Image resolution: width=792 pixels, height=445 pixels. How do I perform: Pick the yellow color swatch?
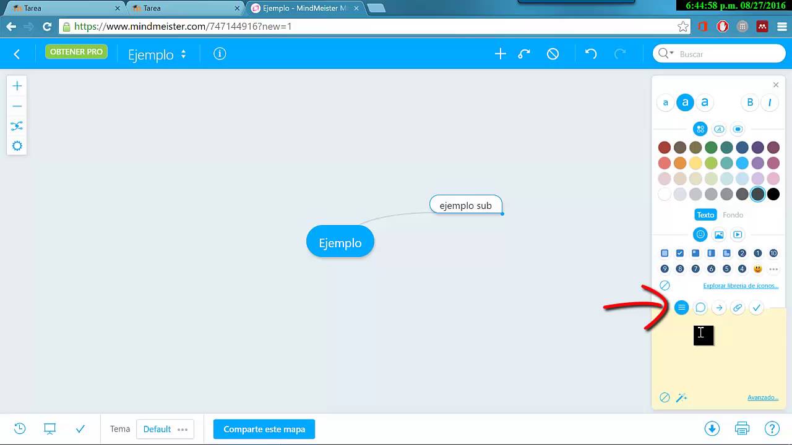(x=695, y=163)
